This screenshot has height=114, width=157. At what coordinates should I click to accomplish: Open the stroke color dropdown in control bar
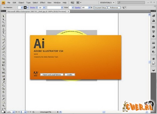point(28,8)
